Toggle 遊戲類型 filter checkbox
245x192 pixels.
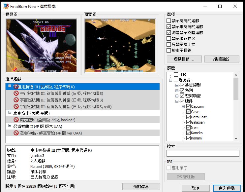pos(182,96)
